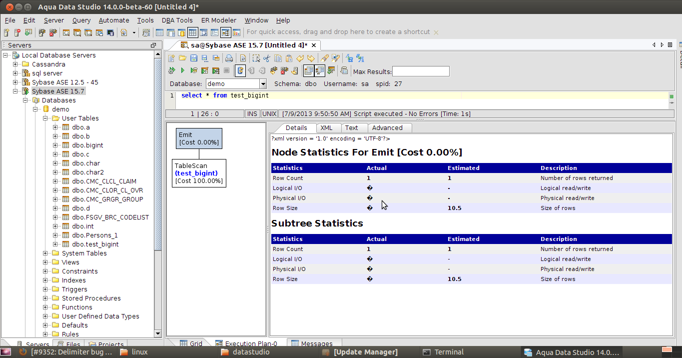Click the Firefox icon in the taskbar

pyautogui.click(x=22, y=352)
